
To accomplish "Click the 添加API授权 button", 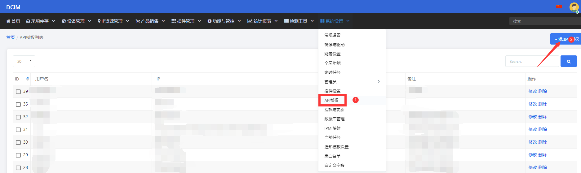I will (566, 39).
